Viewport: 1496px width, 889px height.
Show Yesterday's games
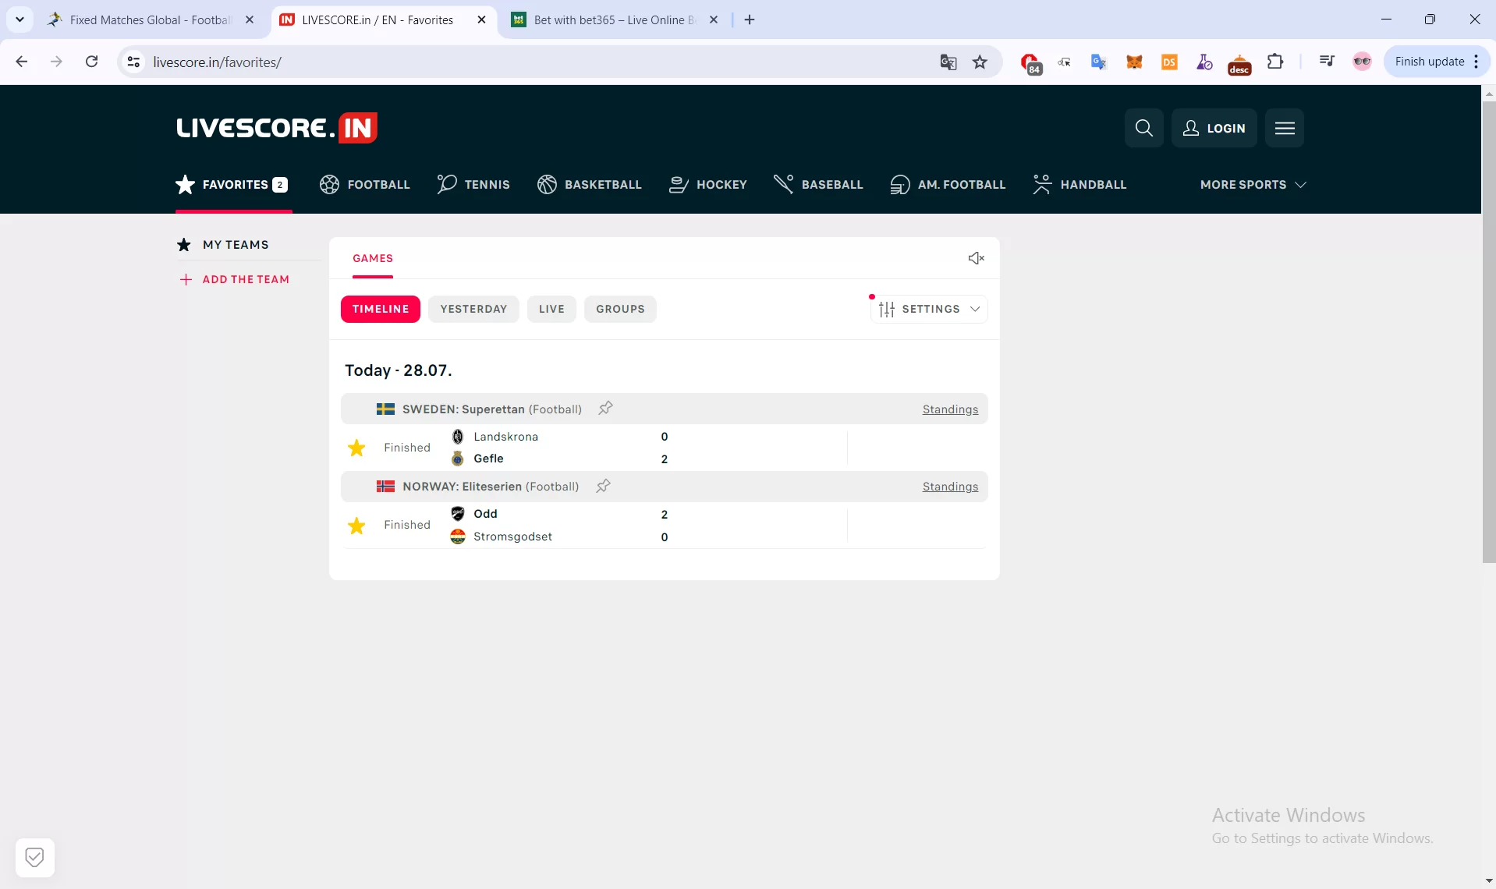(473, 309)
